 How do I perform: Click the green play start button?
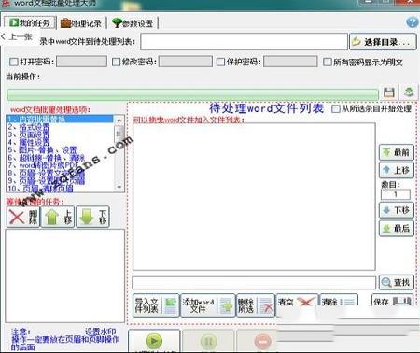coord(154,341)
